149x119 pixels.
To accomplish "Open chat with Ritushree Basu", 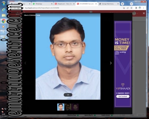I will point(73,115).
